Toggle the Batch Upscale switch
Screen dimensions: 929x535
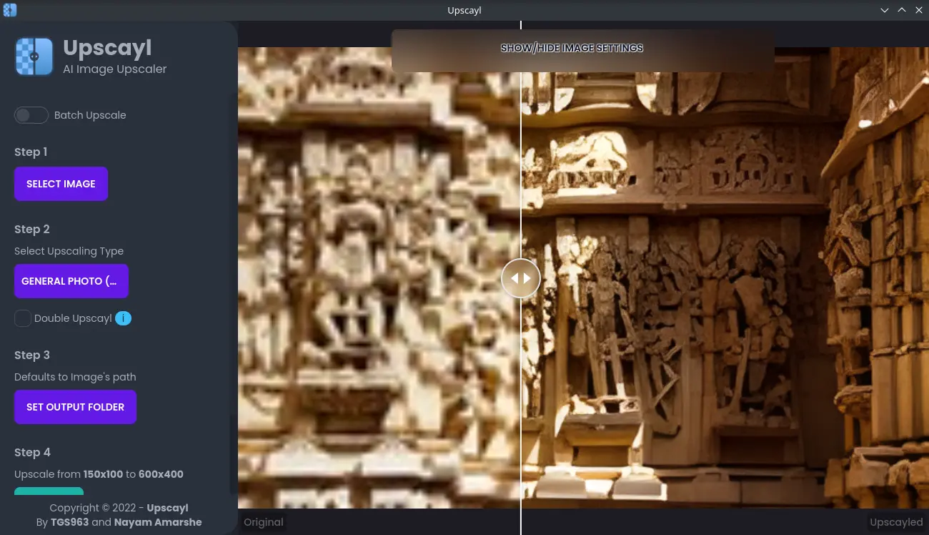[31, 115]
